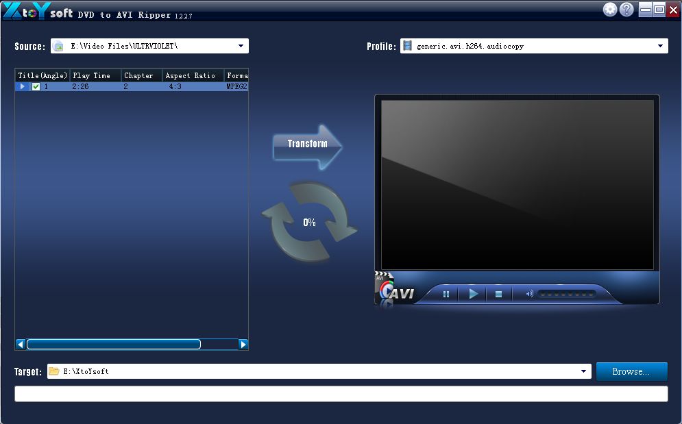Image resolution: width=682 pixels, height=424 pixels.
Task: Click the XtoYsoft logo in title bar
Action: coord(38,12)
